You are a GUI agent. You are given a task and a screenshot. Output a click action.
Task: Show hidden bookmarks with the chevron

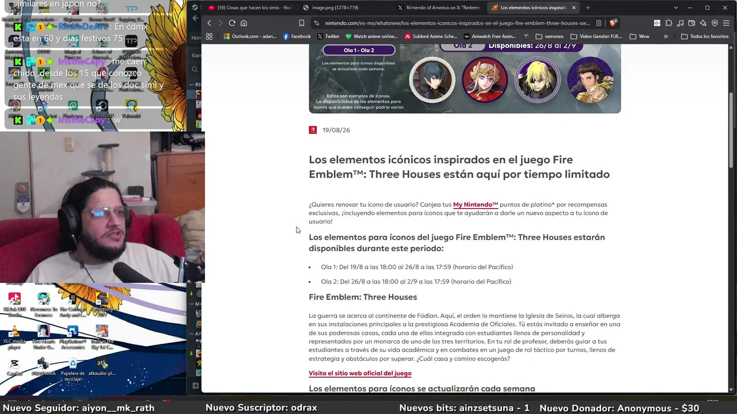coord(666,36)
